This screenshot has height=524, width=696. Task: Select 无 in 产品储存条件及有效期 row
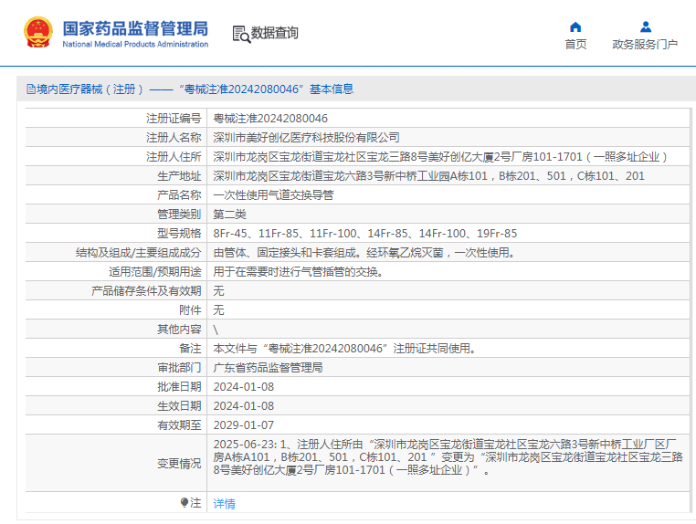click(219, 290)
